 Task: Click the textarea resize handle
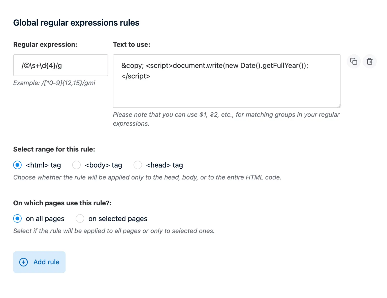339,105
